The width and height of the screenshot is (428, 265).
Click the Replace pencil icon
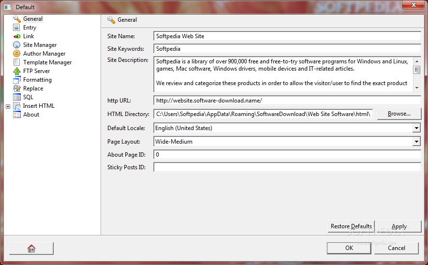[x=16, y=88]
